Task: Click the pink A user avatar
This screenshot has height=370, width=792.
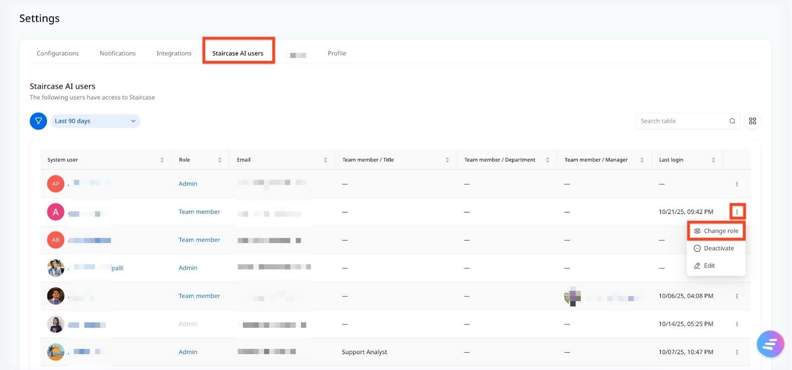Action: 55,212
